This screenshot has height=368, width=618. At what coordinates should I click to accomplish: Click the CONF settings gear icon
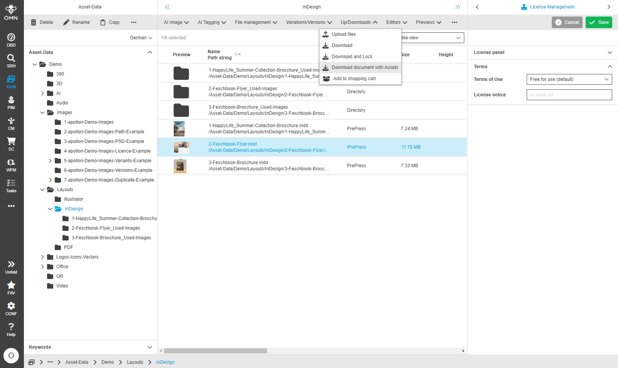11,308
